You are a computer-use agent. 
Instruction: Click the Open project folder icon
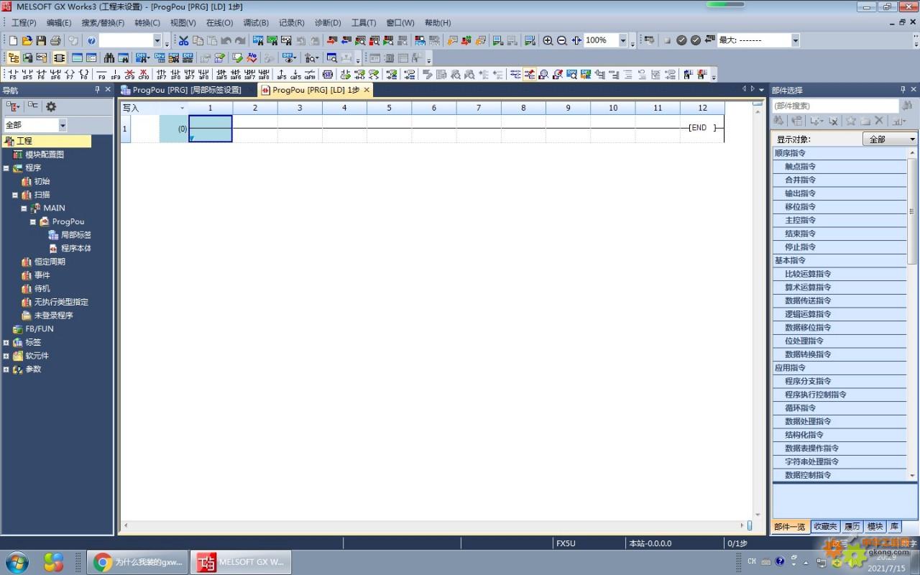coord(27,40)
